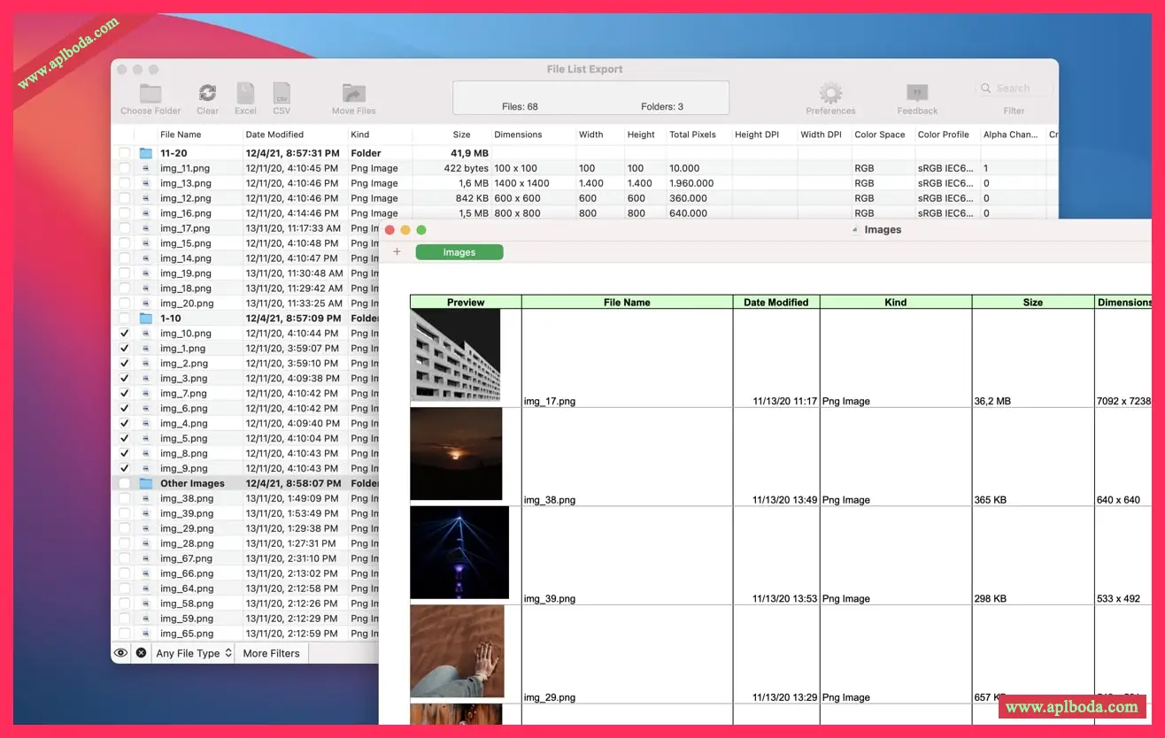Click the "1400 x 1400" dimensions cell
The width and height of the screenshot is (1165, 738).
coord(521,183)
